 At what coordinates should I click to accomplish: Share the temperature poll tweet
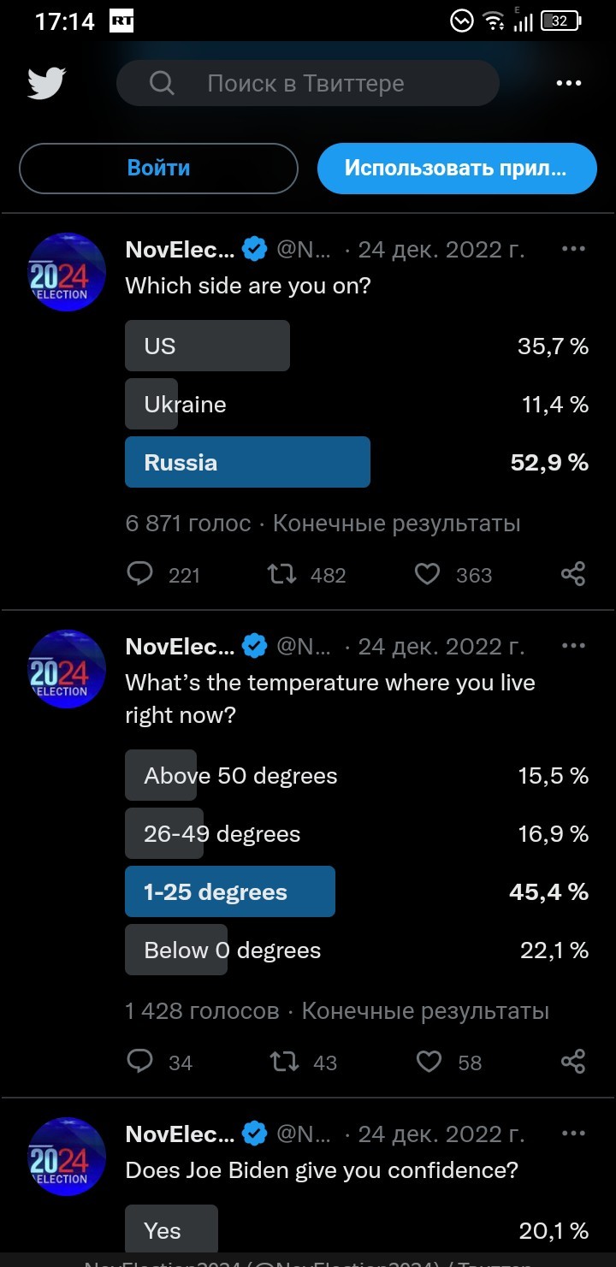[573, 1062]
